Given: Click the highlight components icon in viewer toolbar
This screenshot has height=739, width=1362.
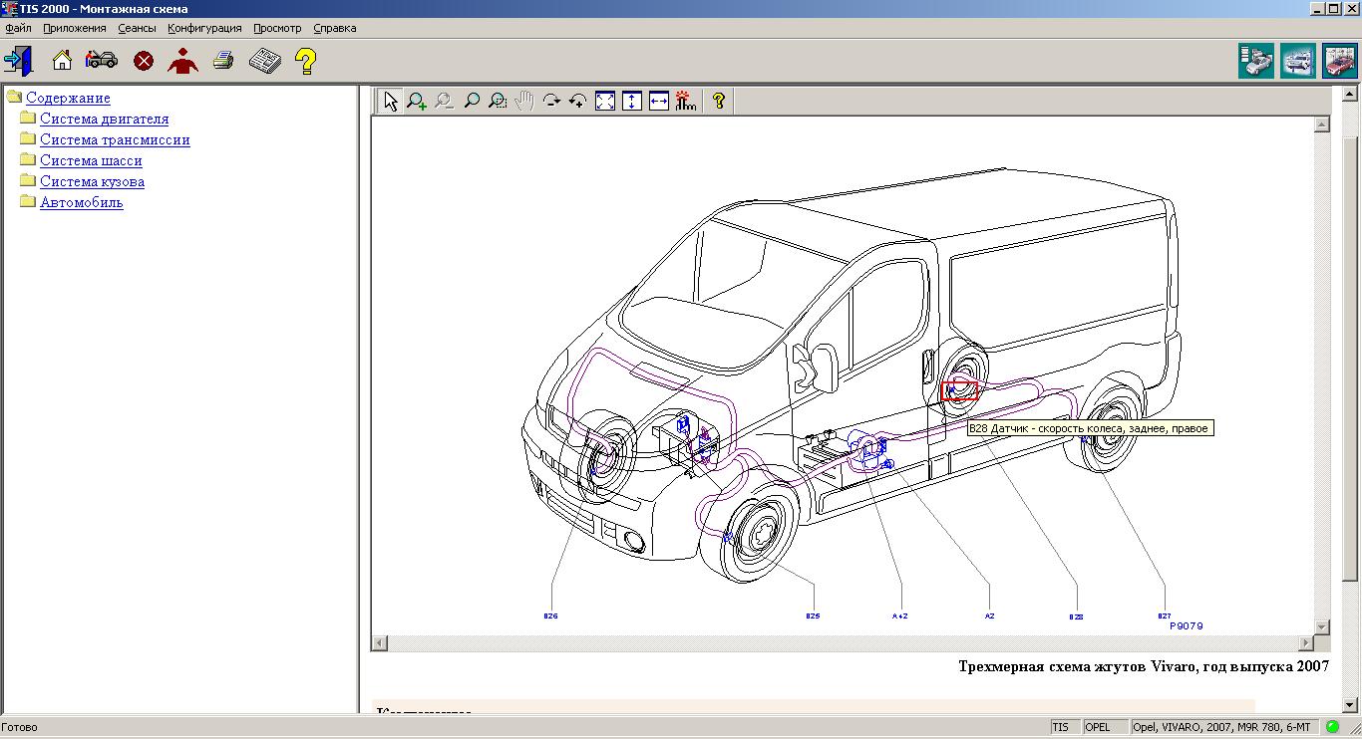Looking at the screenshot, I should click(x=685, y=101).
